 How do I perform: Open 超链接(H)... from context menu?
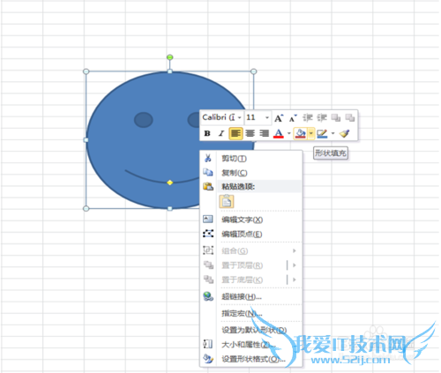pyautogui.click(x=250, y=296)
